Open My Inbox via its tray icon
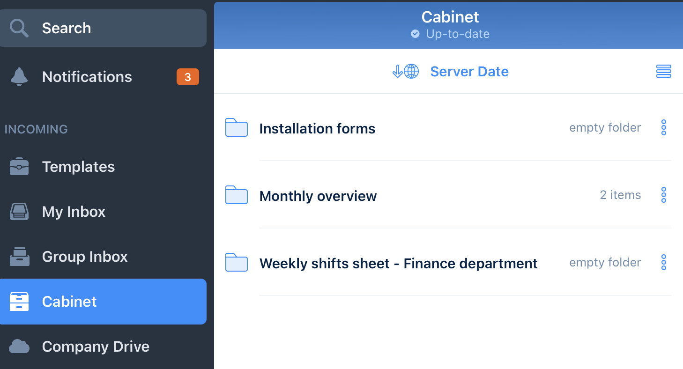 coord(19,211)
